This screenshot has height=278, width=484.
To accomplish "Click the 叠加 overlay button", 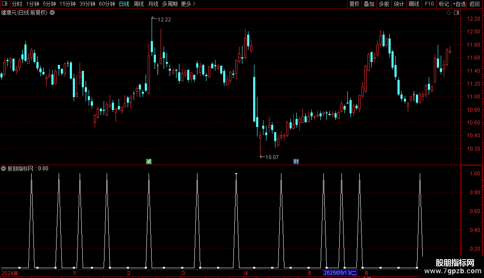I will coord(369,4).
